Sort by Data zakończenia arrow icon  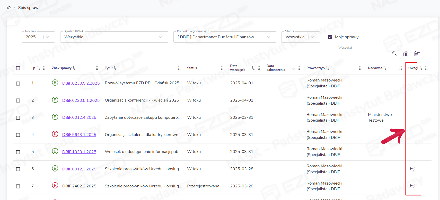pos(293,68)
